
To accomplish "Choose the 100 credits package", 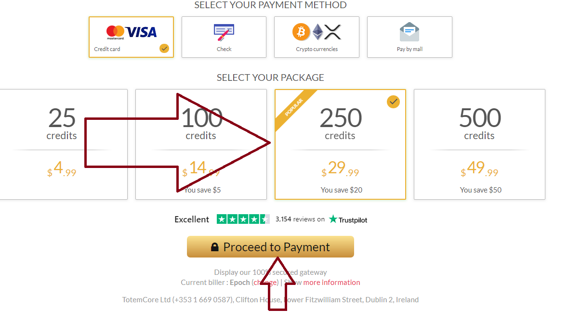I will coord(201,144).
